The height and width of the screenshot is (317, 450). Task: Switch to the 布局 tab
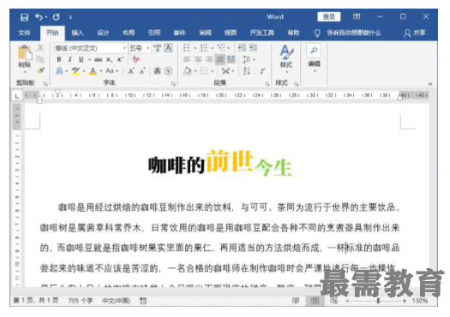(129, 33)
